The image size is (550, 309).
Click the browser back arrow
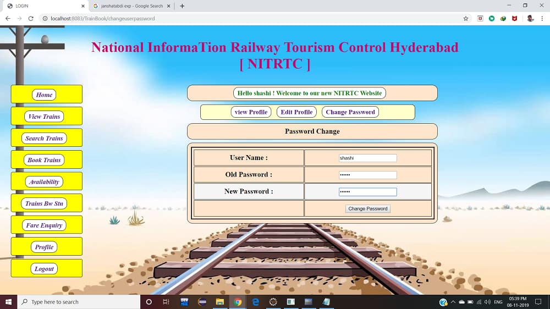pos(8,18)
